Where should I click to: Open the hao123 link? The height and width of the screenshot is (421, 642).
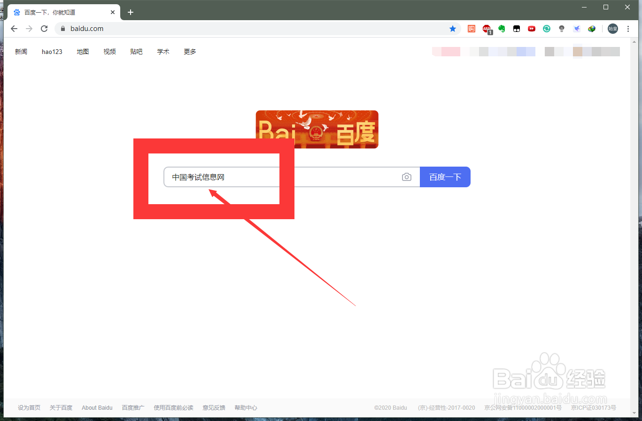click(x=52, y=52)
